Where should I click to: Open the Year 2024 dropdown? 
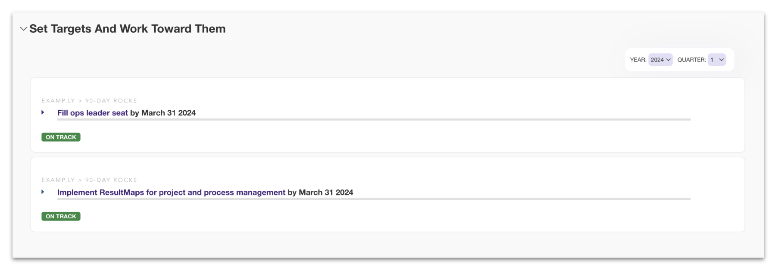[660, 60]
